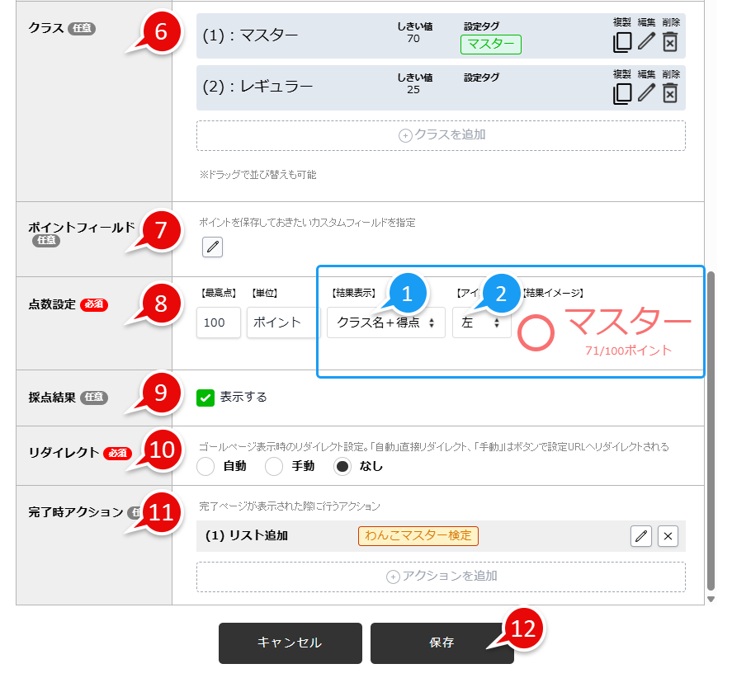Image resolution: width=732 pixels, height=678 pixels.
Task: Uncheck the 表示する option under 採点結果
Action: tap(205, 397)
